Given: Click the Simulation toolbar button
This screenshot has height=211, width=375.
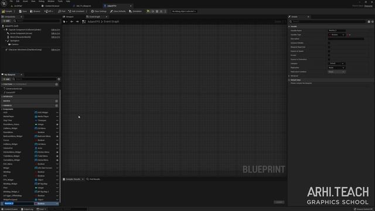Looking at the screenshot, I should (135, 11).
